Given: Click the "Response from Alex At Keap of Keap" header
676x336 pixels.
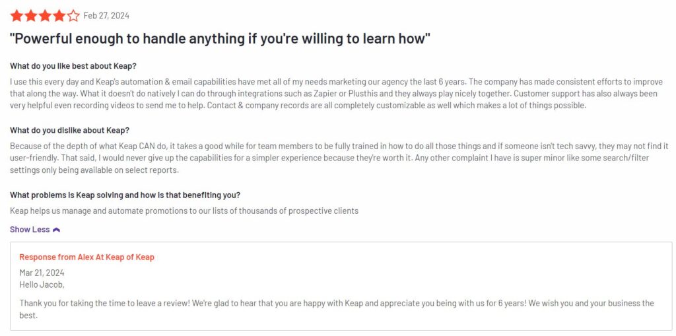Looking at the screenshot, I should coord(86,257).
